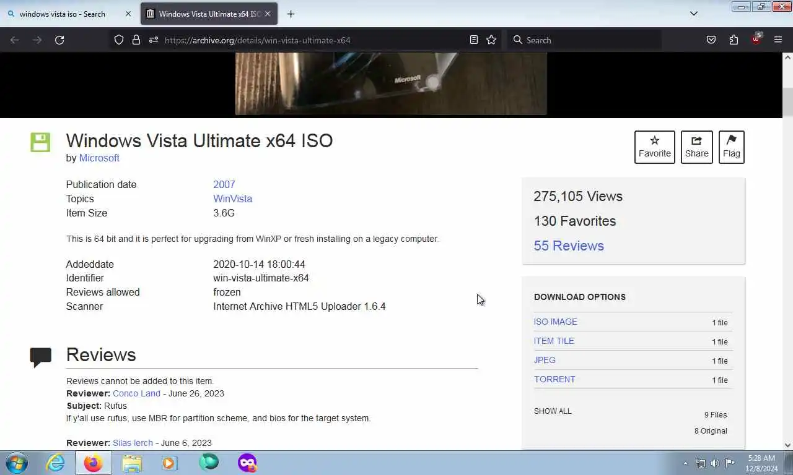This screenshot has height=475, width=793.
Task: Open the uBlock Origin extension icon
Action: [x=756, y=40]
